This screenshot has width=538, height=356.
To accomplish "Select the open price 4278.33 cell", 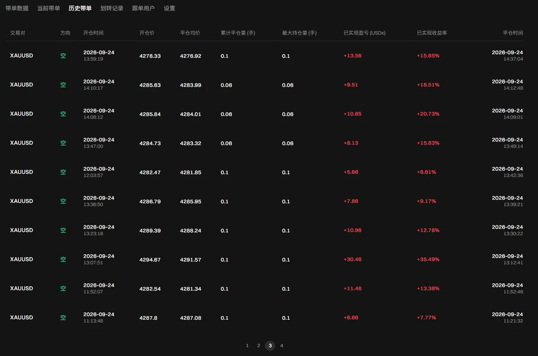I will pyautogui.click(x=150, y=56).
